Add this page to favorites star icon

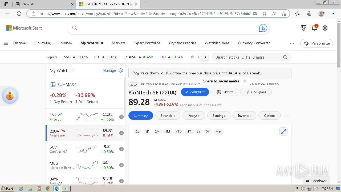(x=284, y=14)
